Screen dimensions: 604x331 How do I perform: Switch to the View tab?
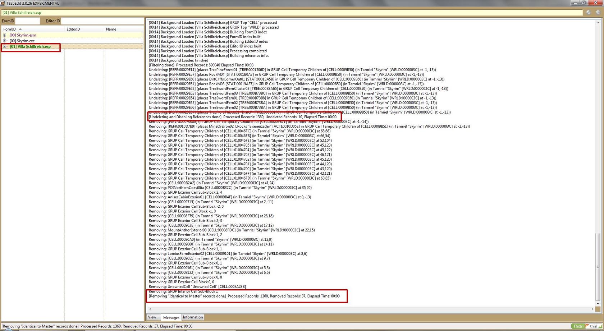click(x=152, y=317)
